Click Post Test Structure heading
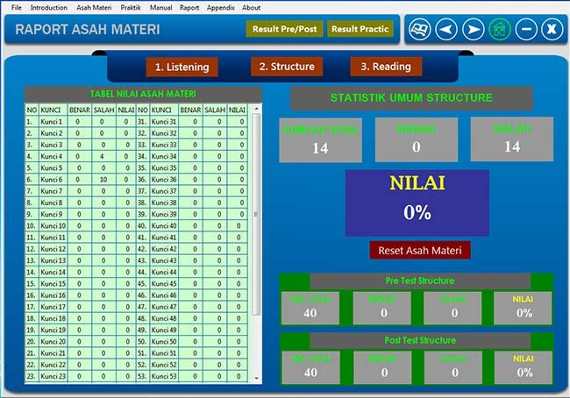The image size is (570, 398). [x=420, y=340]
